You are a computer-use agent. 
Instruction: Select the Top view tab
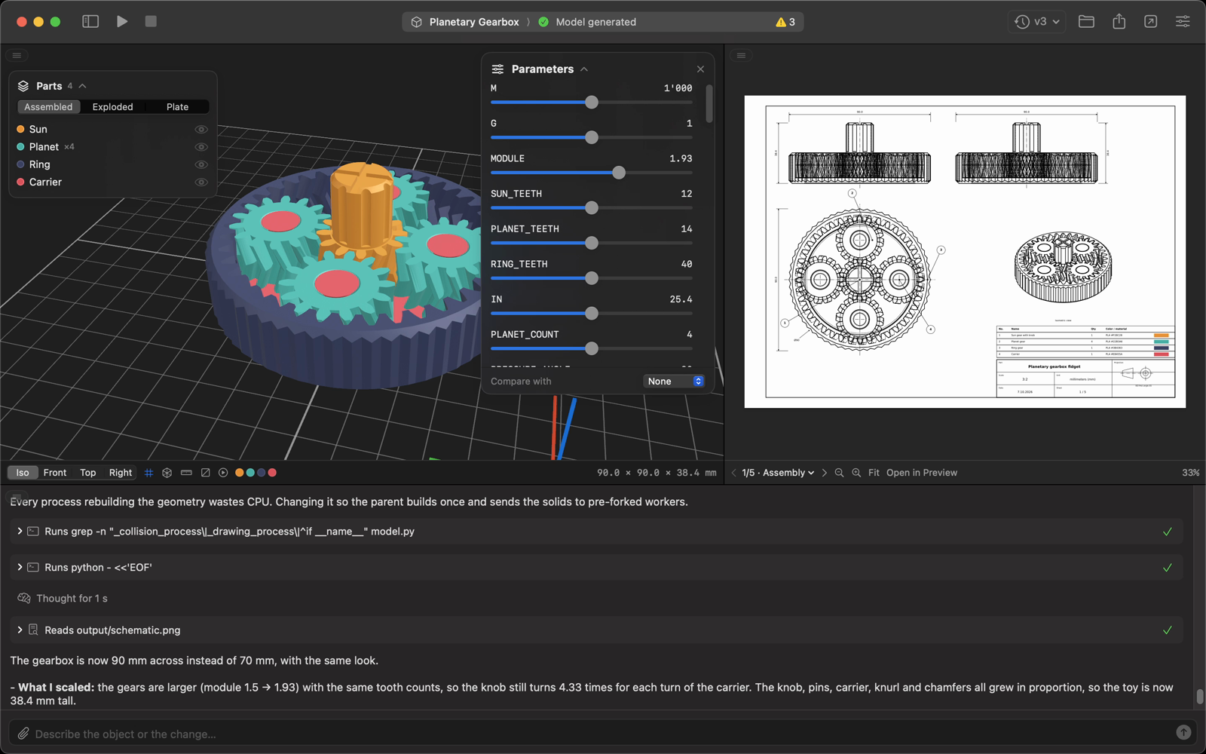click(x=88, y=473)
